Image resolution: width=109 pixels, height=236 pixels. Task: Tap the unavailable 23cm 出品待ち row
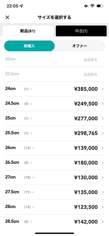[55, 59]
